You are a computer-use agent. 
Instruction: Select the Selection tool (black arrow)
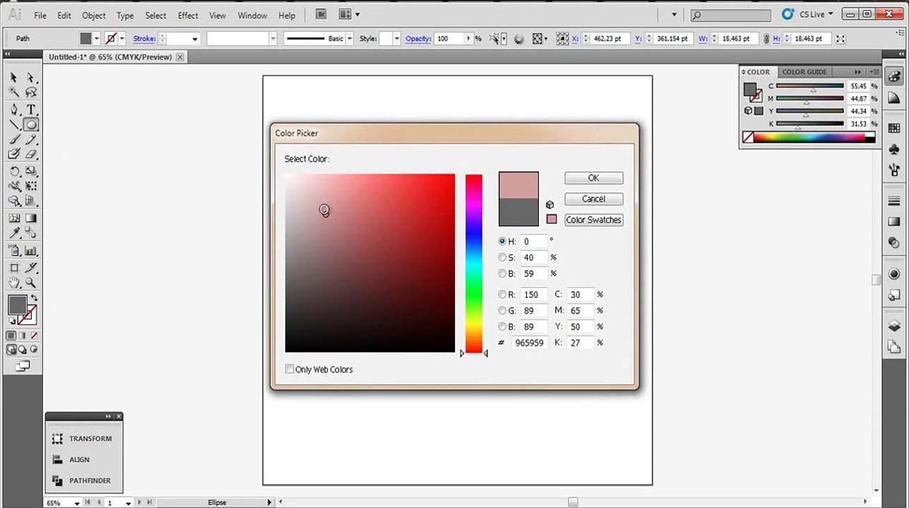pos(14,77)
